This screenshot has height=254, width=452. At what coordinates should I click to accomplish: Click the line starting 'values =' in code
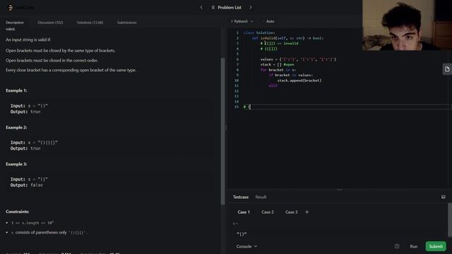[298, 59]
